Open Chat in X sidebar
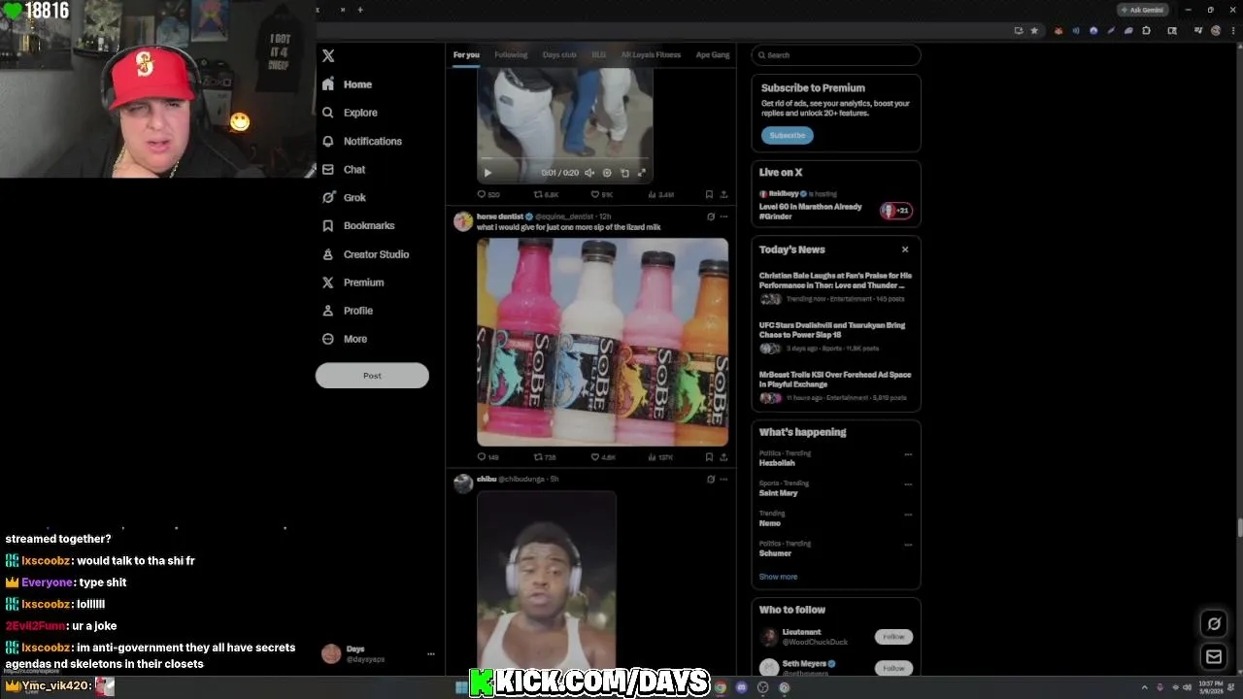This screenshot has height=699, width=1243. point(344,169)
